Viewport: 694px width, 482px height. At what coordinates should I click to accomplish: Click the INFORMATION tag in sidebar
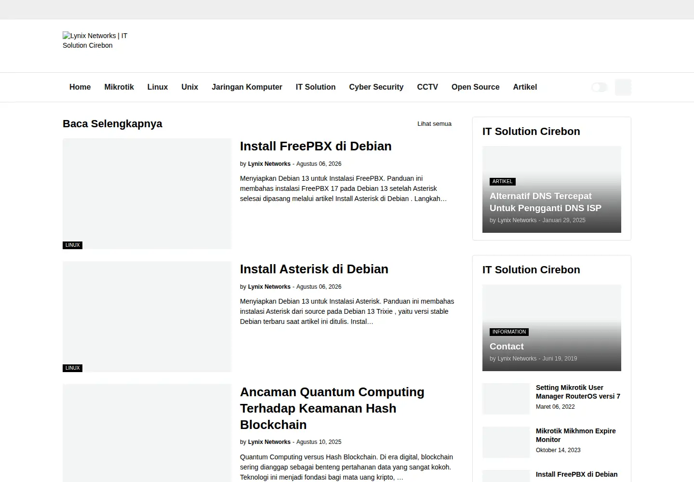pyautogui.click(x=509, y=332)
